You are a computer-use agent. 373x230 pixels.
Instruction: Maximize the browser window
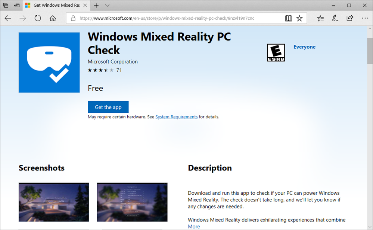(x=349, y=6)
